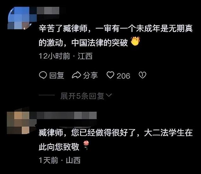Click the 1天前 · 山西 timestamp
Viewport: 201px width, 174px height.
(x=60, y=160)
